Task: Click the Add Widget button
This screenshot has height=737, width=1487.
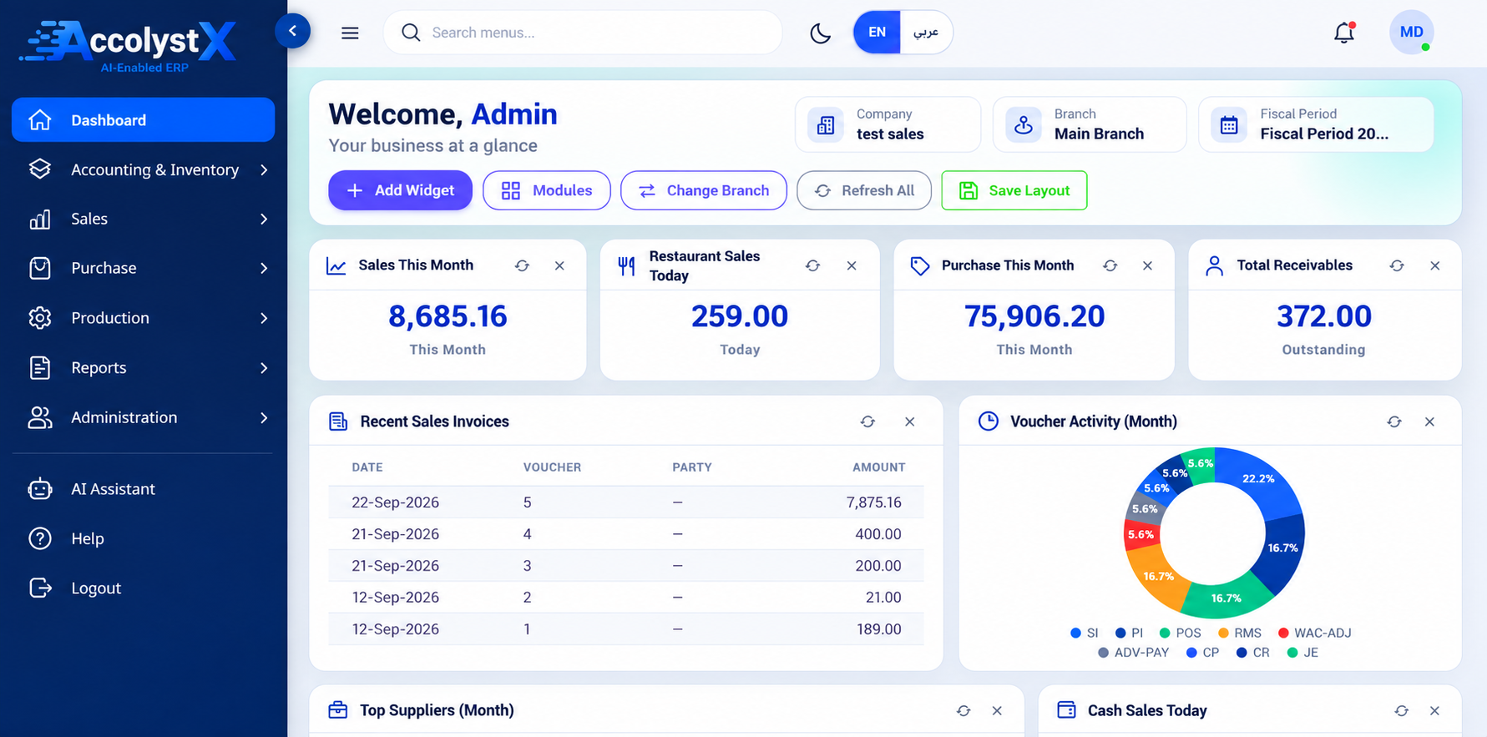Action: (400, 190)
